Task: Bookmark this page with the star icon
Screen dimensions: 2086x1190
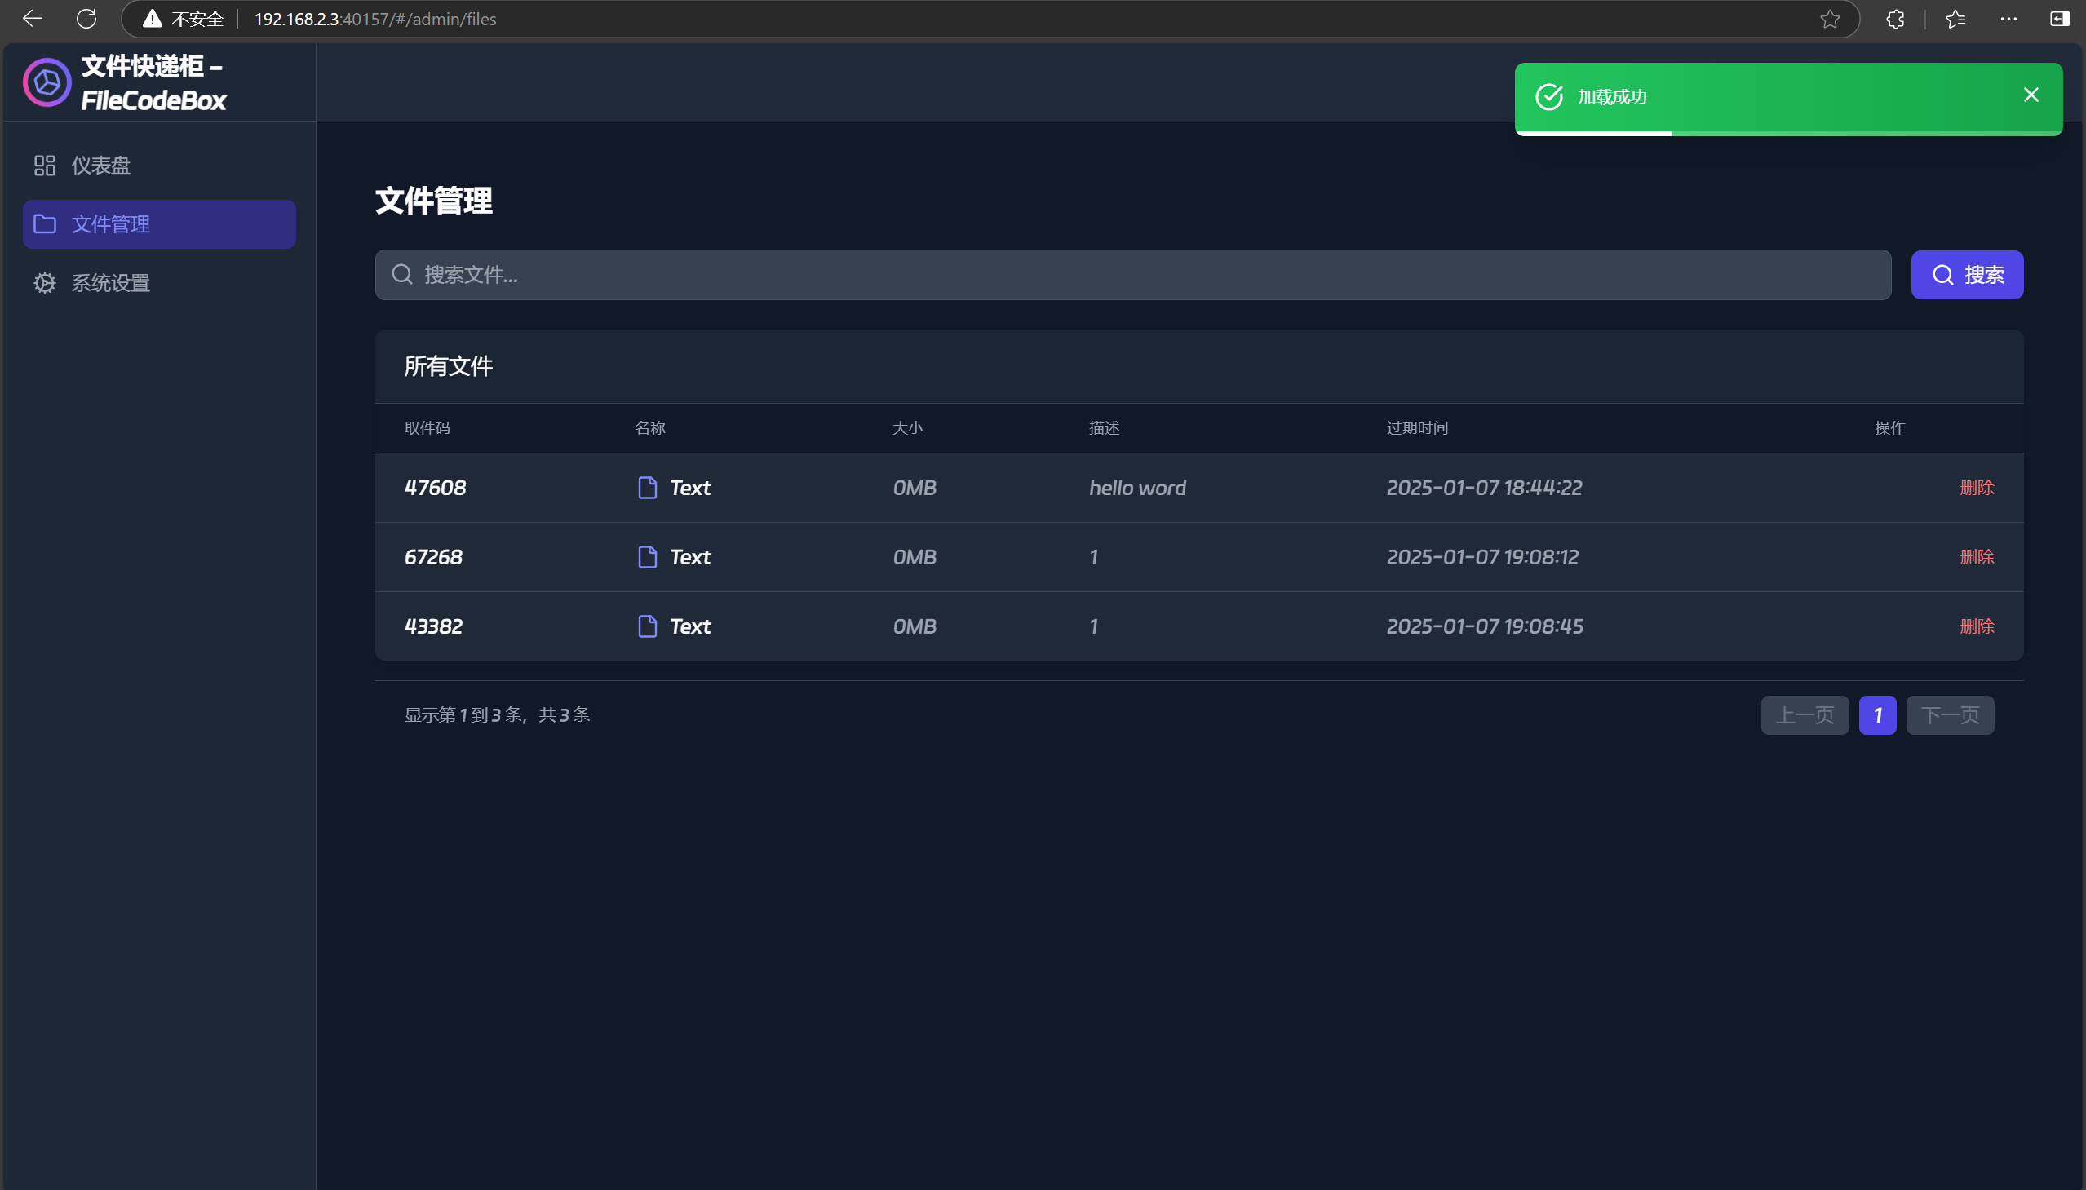Action: 1829,19
